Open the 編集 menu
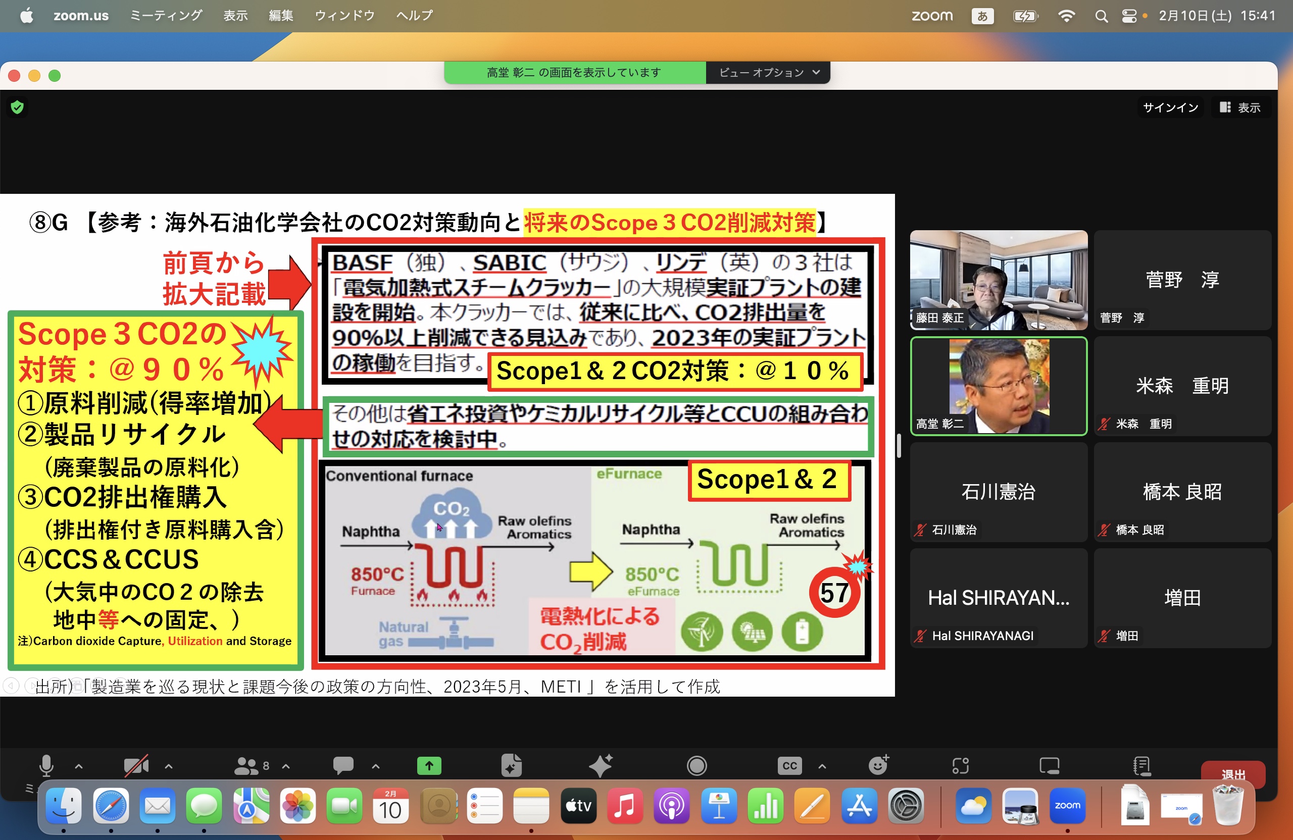 [x=281, y=15]
